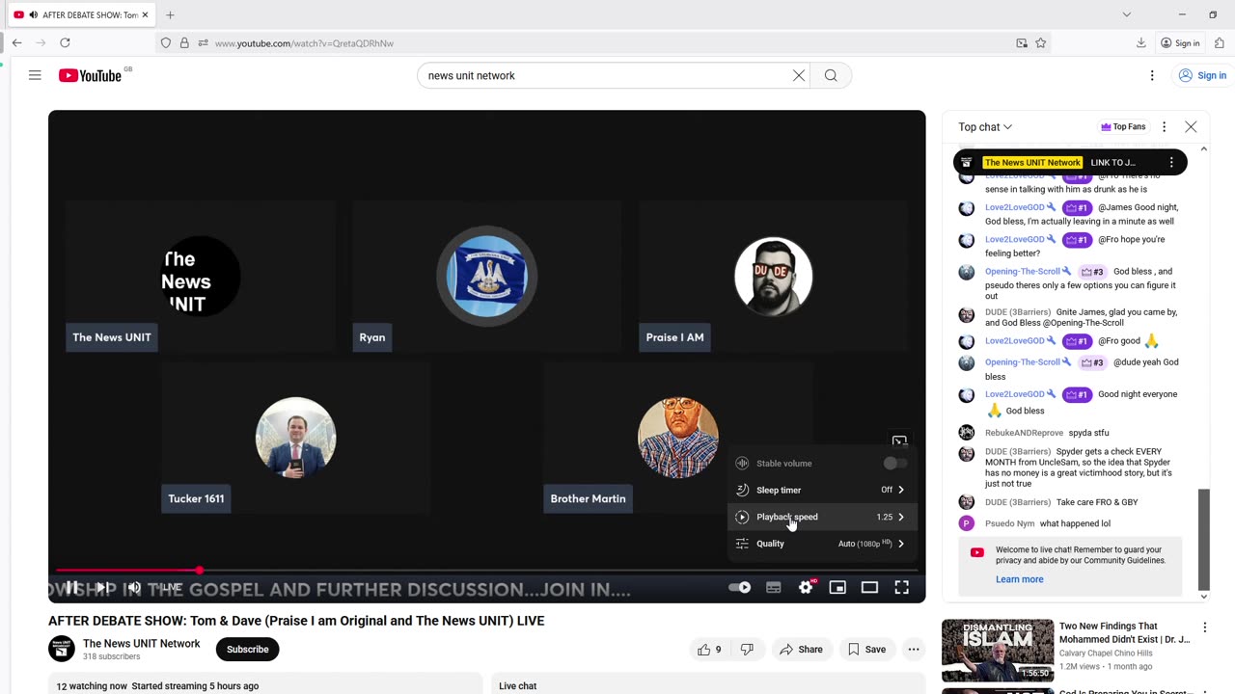This screenshot has height=694, width=1235.
Task: Click the live chat scrollbar thumb
Action: click(x=1203, y=539)
